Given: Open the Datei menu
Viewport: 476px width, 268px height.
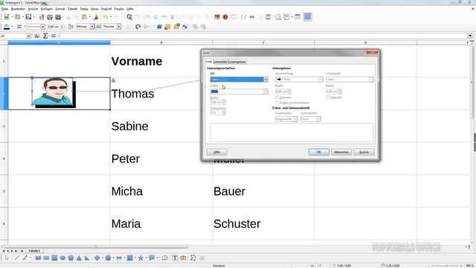Looking at the screenshot, I should click(5, 9).
